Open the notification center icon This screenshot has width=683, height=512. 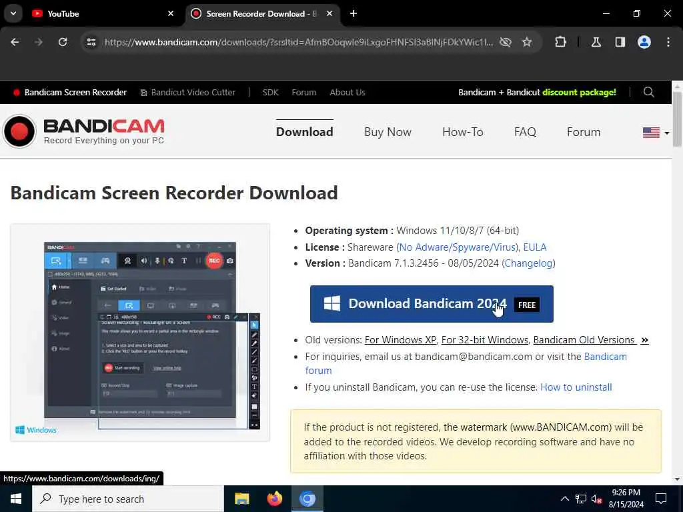(x=661, y=499)
